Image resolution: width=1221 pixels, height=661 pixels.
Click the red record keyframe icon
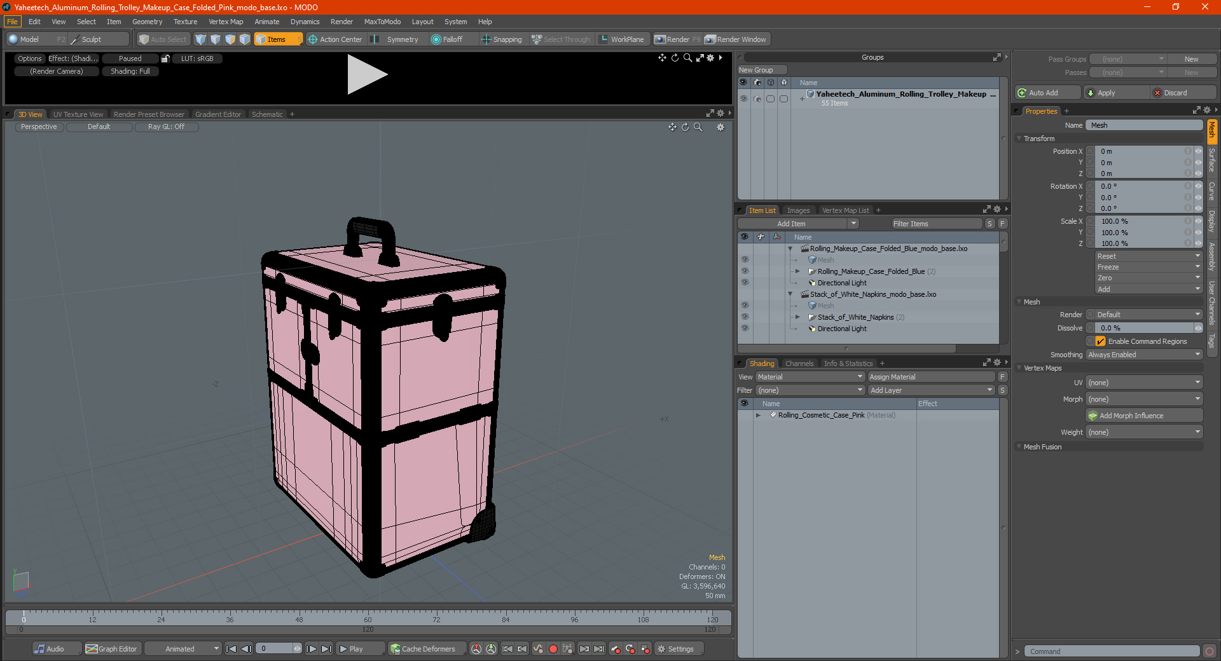click(553, 649)
